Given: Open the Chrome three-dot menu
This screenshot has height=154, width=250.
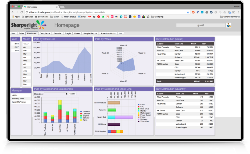Looking at the screenshot, I should tap(238, 12).
